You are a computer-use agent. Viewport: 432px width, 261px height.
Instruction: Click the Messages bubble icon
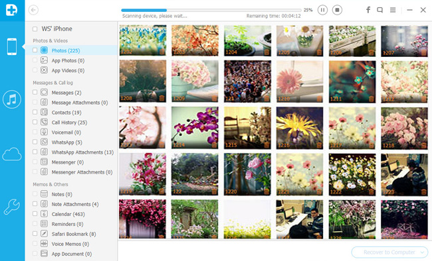tap(44, 92)
